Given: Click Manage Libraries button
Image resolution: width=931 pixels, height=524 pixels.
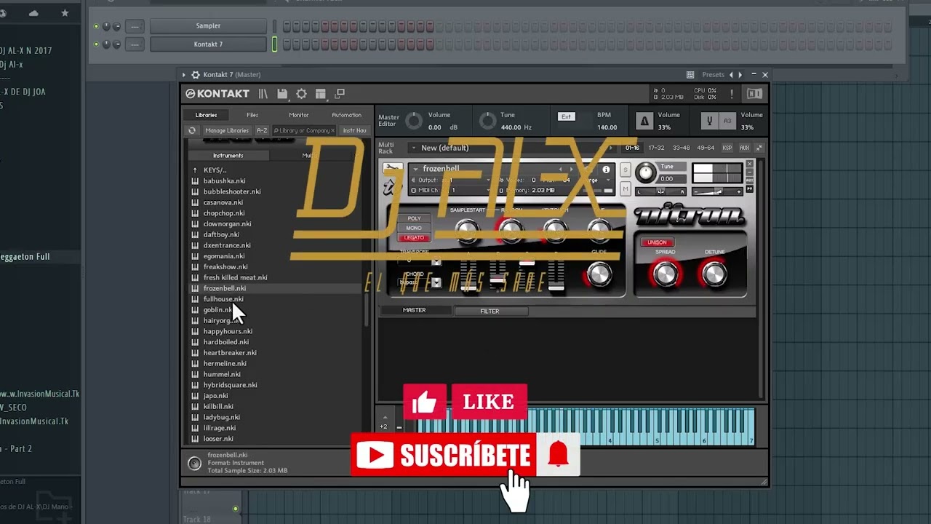Looking at the screenshot, I should tap(227, 130).
